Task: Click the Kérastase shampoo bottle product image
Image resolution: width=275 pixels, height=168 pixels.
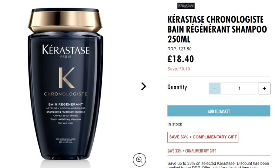Action: pyautogui.click(x=65, y=84)
